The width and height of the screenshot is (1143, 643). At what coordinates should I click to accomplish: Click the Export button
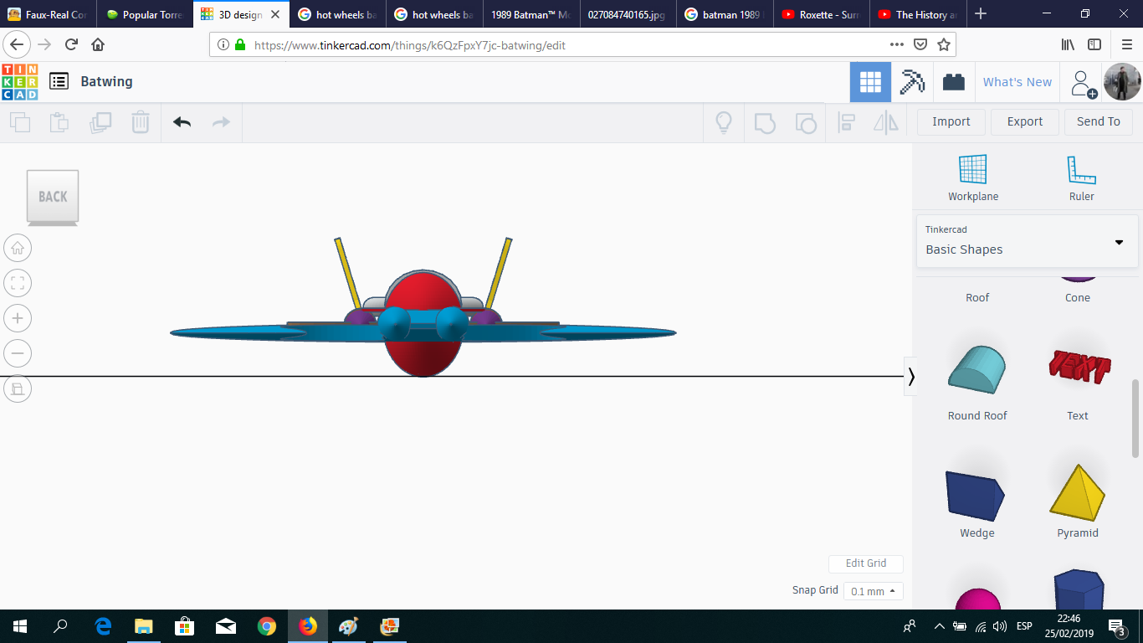pos(1025,121)
